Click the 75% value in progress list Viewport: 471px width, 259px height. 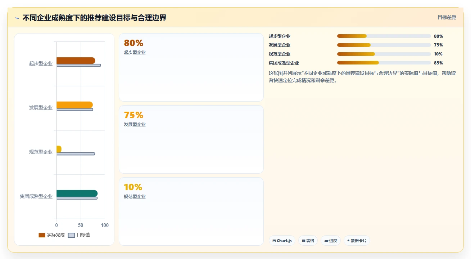coord(438,45)
